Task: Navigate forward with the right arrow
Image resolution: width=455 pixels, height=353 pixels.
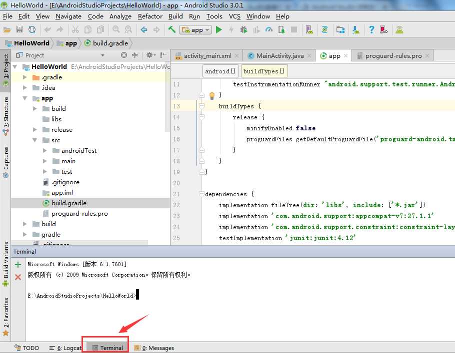Action: click(x=156, y=29)
